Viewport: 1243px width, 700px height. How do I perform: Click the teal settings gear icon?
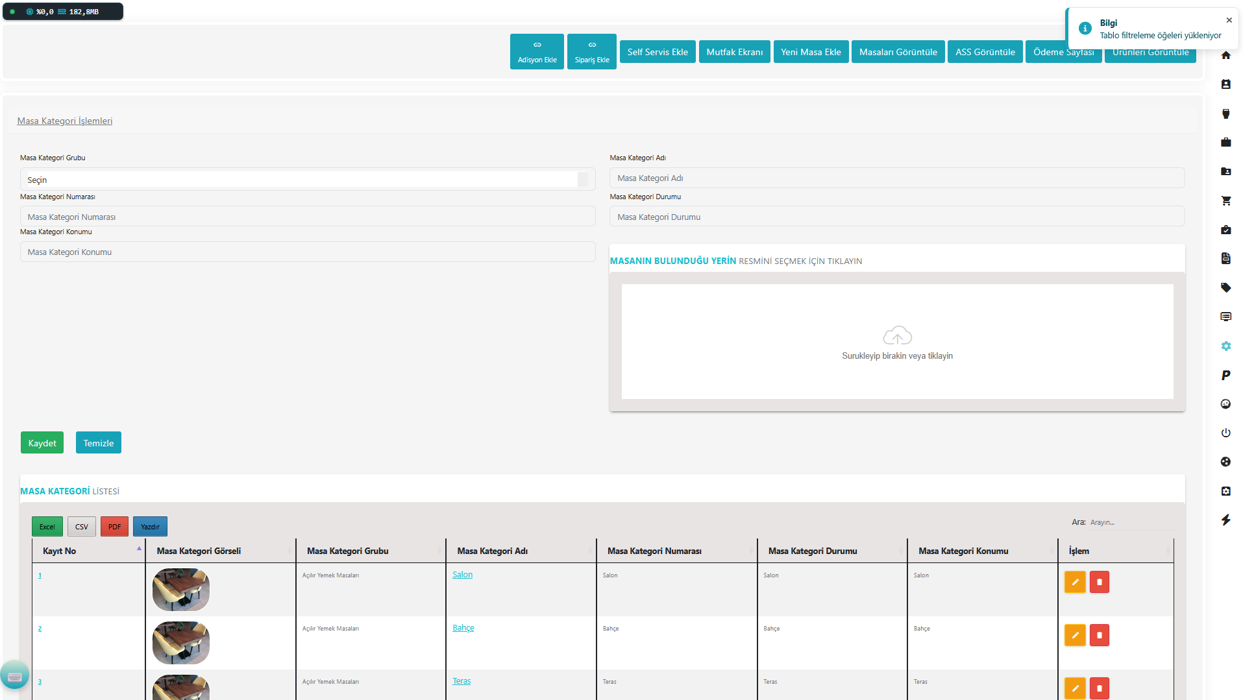pos(1225,346)
